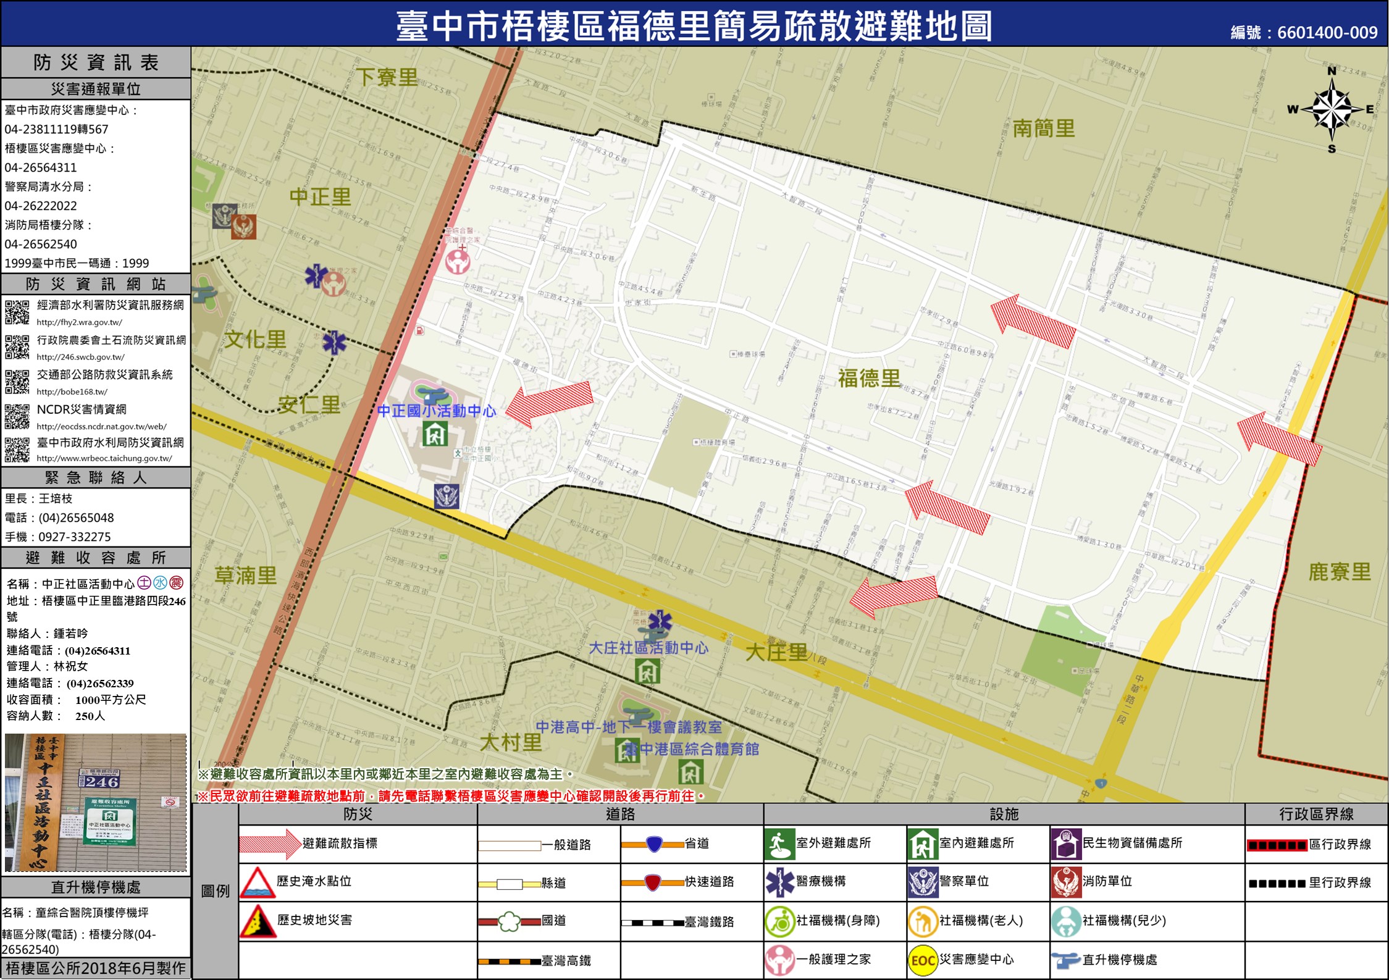Click the yellow EOC 災害應變中心 icon
The height and width of the screenshot is (980, 1389).
(923, 960)
